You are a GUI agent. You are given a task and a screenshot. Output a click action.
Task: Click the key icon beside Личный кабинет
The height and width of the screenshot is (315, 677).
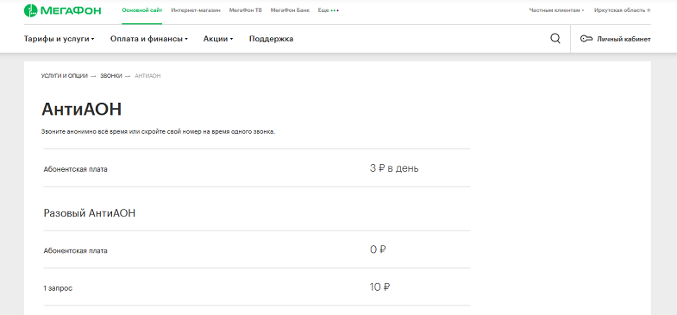pyautogui.click(x=586, y=39)
